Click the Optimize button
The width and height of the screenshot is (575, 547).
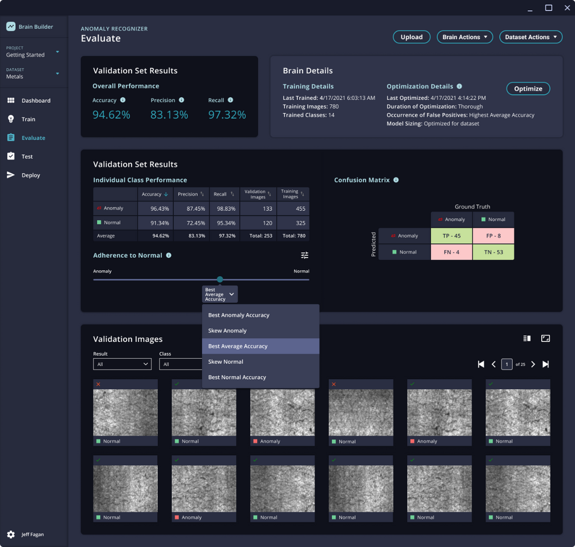(x=528, y=89)
